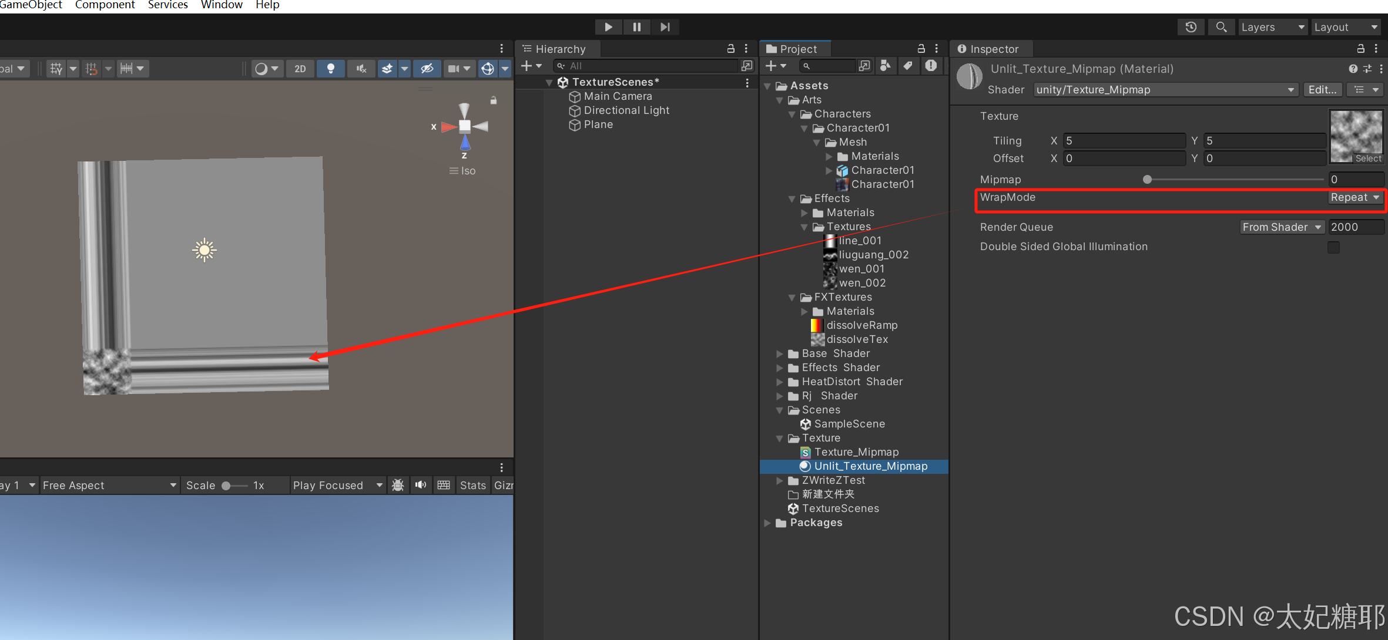Toggle scene audio mute icon
Viewport: 1388px width, 640px height.
361,69
